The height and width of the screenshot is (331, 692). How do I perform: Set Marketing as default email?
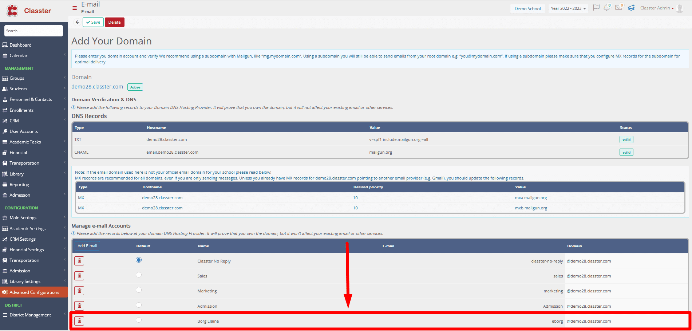139,290
